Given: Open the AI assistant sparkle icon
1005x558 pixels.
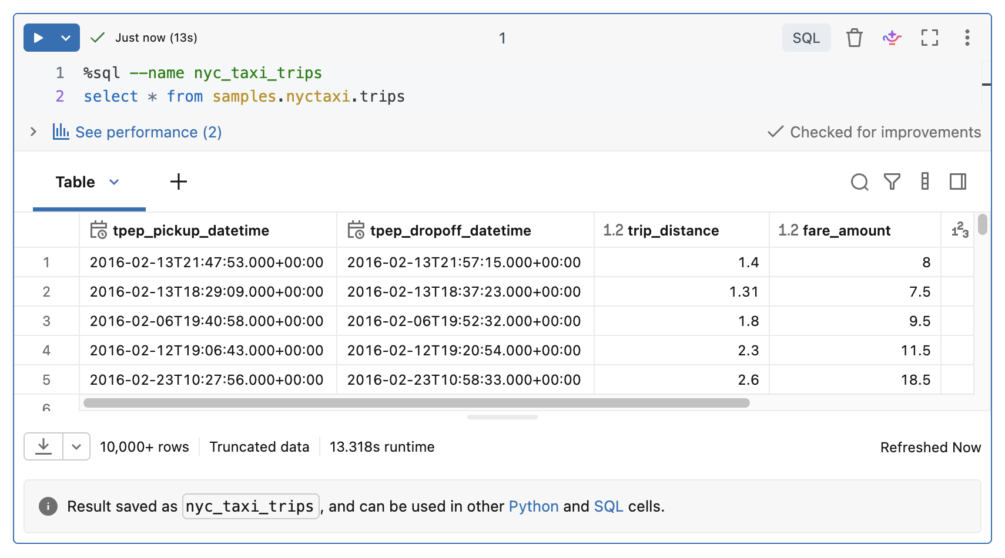Looking at the screenshot, I should click(x=892, y=38).
